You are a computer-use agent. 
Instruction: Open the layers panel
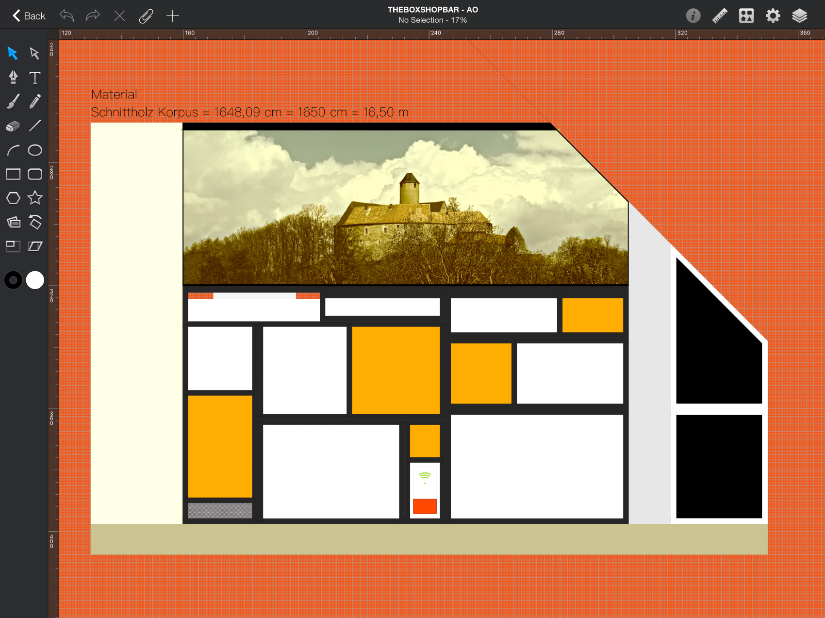click(799, 16)
